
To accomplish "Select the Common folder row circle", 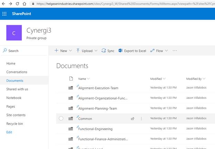I will (61, 119).
